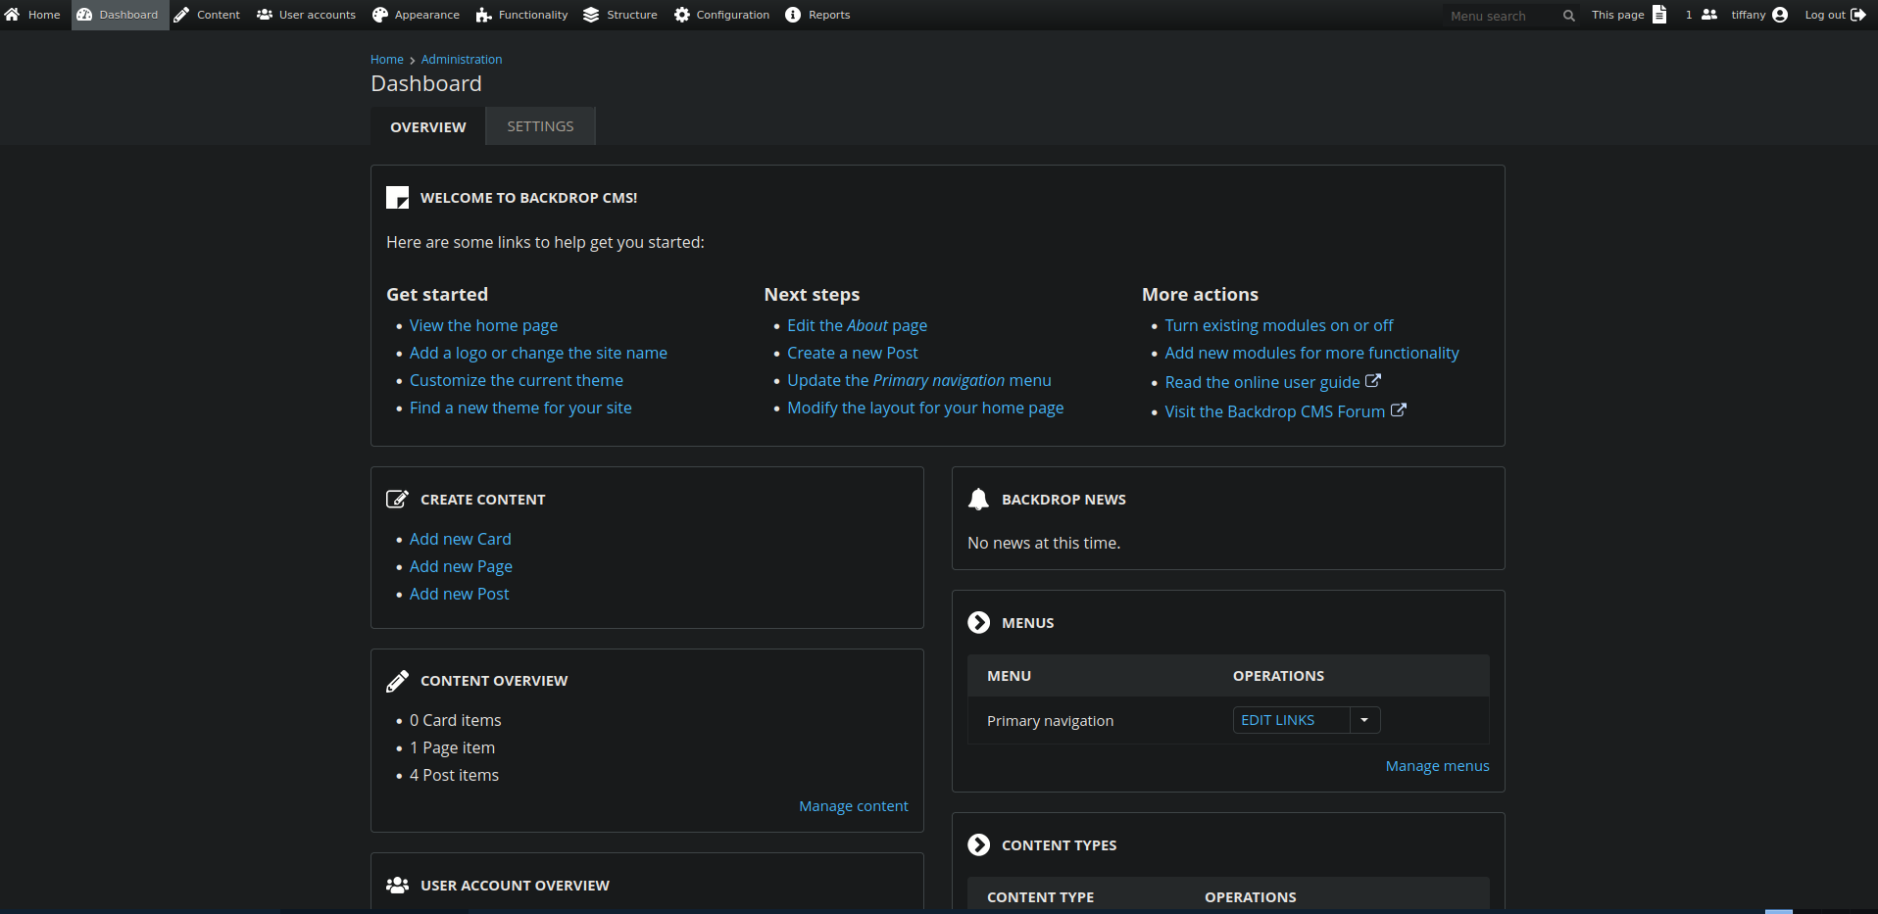
Task: Click Customize the current theme link
Action: [516, 380]
